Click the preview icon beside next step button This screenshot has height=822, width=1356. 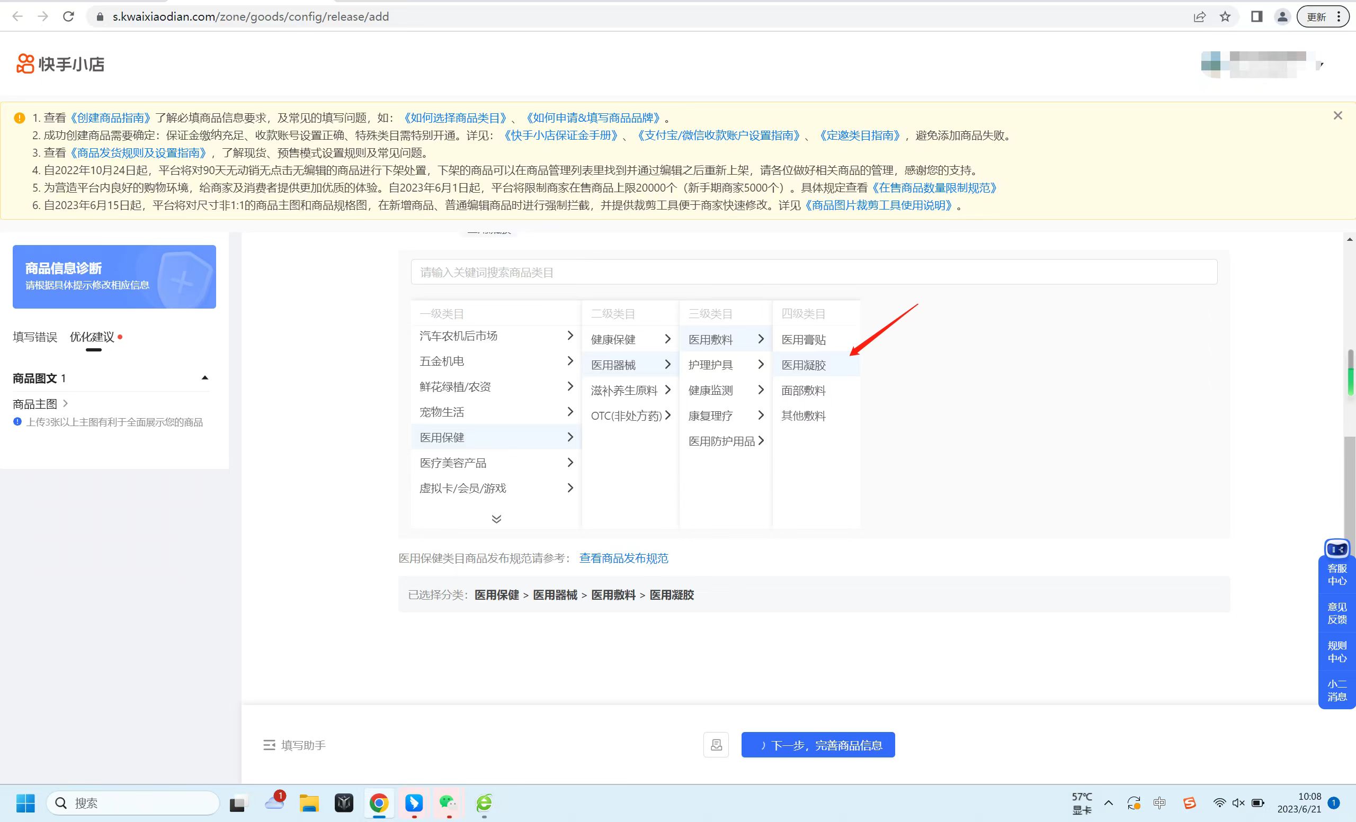[x=716, y=745]
